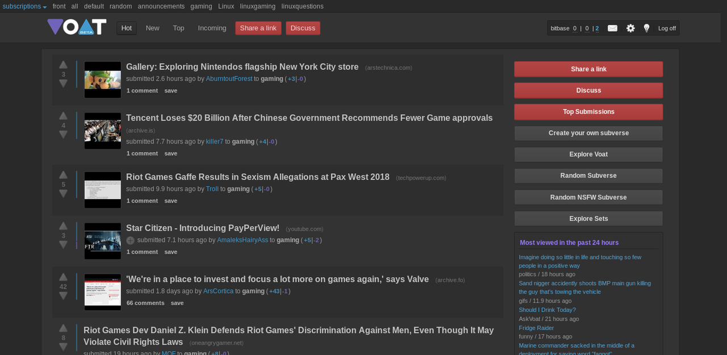The image size is (727, 355).
Task: Save the Tencent article
Action: 170,153
